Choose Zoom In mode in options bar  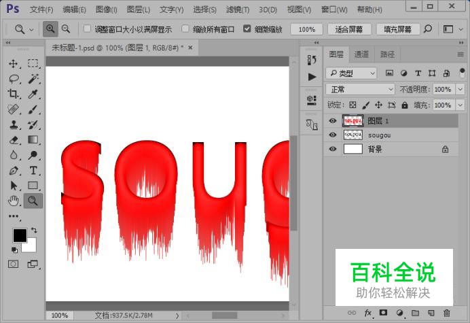coord(50,29)
